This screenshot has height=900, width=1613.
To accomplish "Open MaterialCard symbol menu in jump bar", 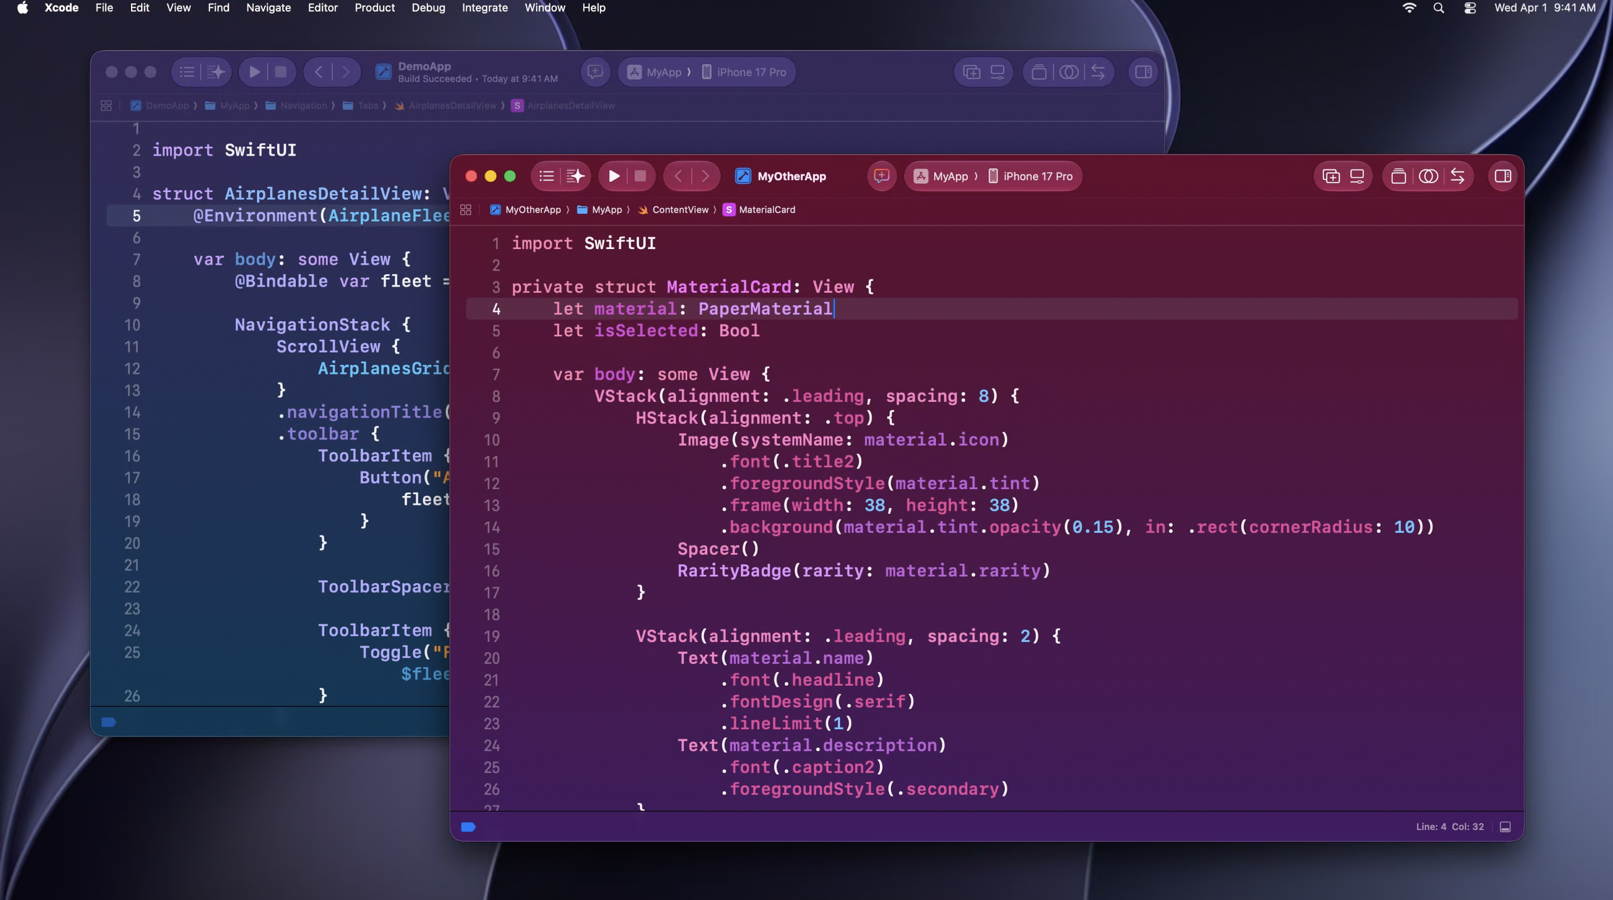I will coord(759,210).
